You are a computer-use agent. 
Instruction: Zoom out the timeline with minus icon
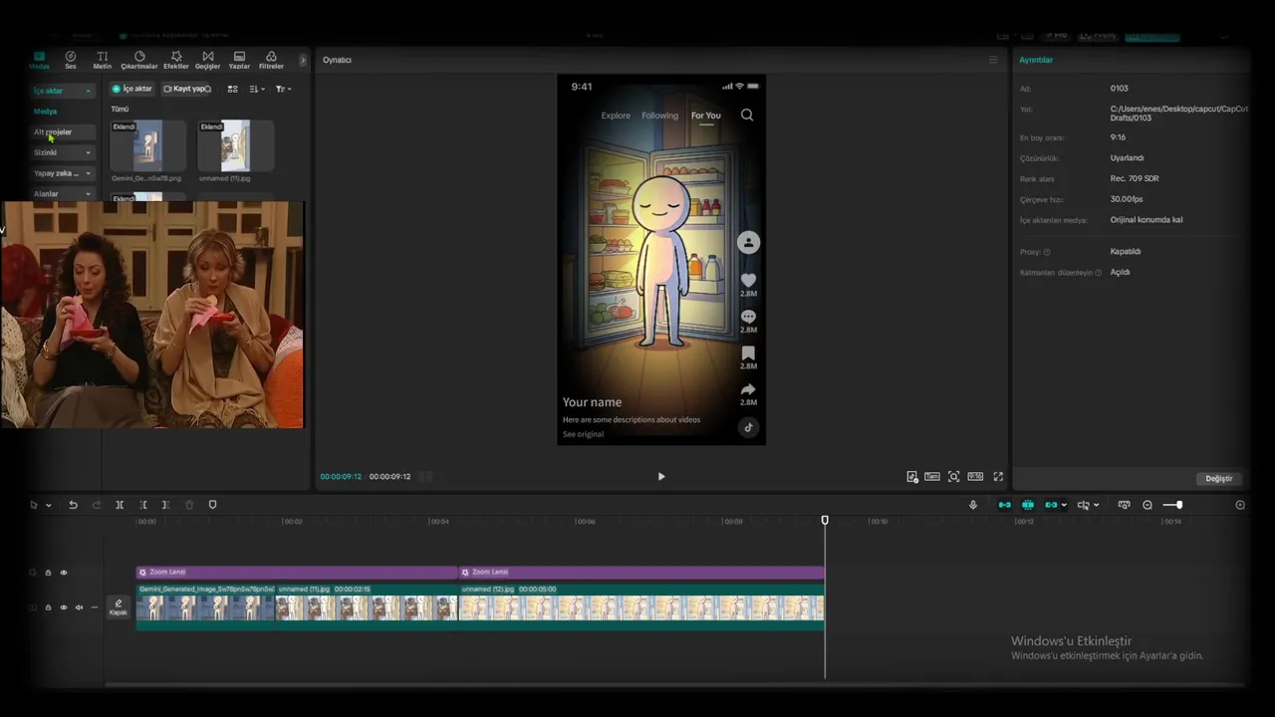pyautogui.click(x=1147, y=505)
